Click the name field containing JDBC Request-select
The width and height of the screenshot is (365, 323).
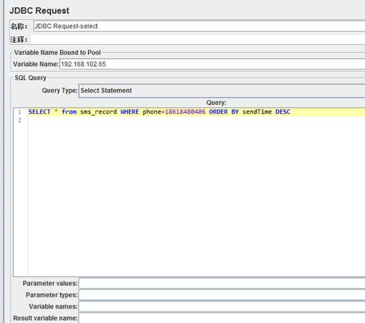(199, 26)
